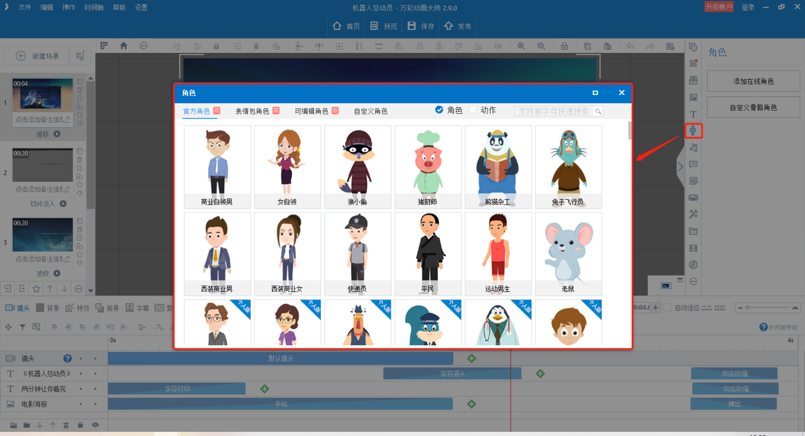This screenshot has width=805, height=436.
Task: Open the character (角色) tool in right sidebar
Action: coord(693,131)
